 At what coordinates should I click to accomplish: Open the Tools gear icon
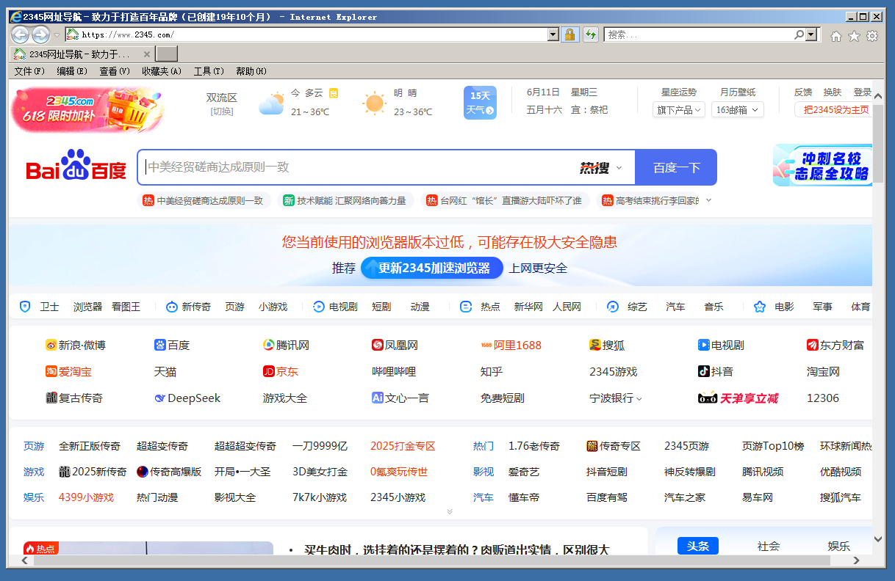pyautogui.click(x=872, y=35)
